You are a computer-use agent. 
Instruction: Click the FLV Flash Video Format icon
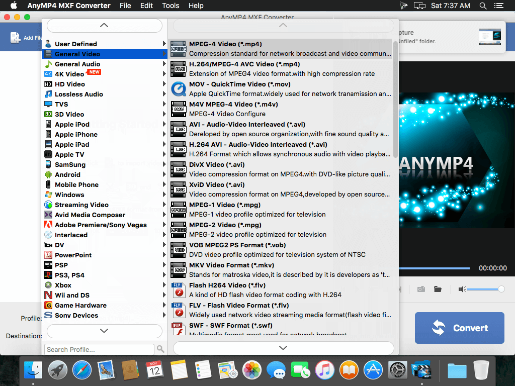coord(179,310)
